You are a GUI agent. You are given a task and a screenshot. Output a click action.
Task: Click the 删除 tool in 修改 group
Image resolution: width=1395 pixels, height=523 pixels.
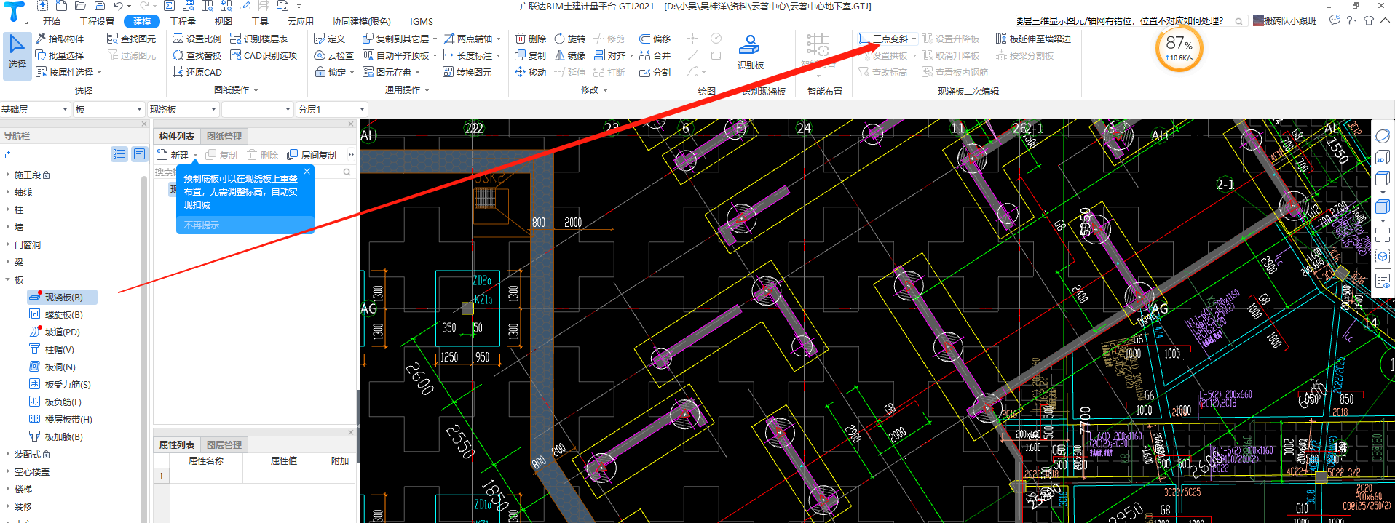531,39
